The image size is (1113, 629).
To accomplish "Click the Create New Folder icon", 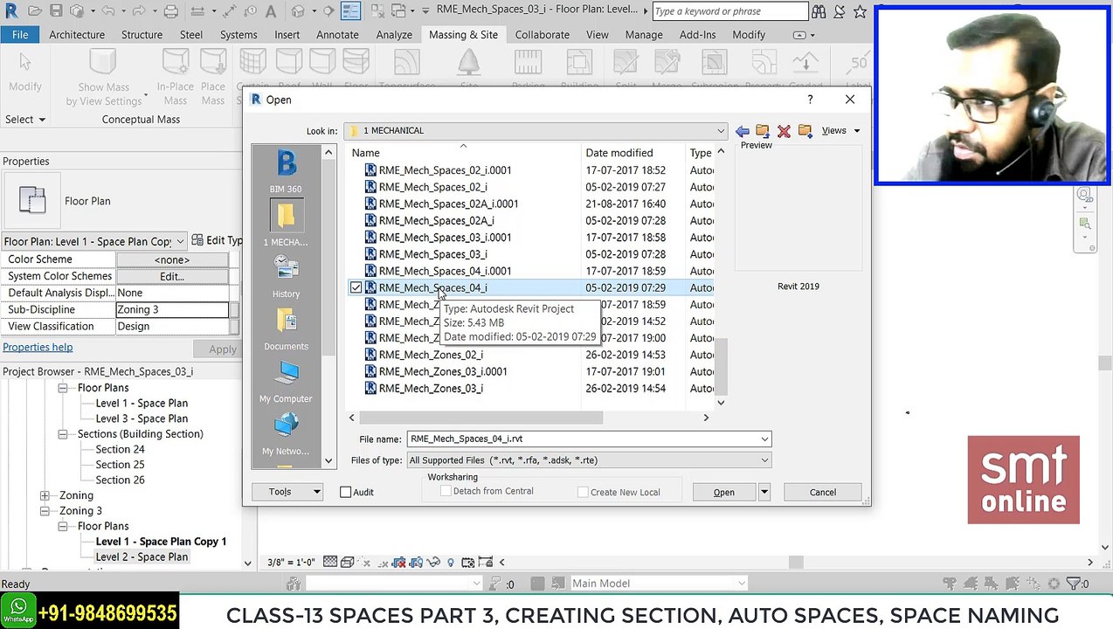I will coord(805,131).
